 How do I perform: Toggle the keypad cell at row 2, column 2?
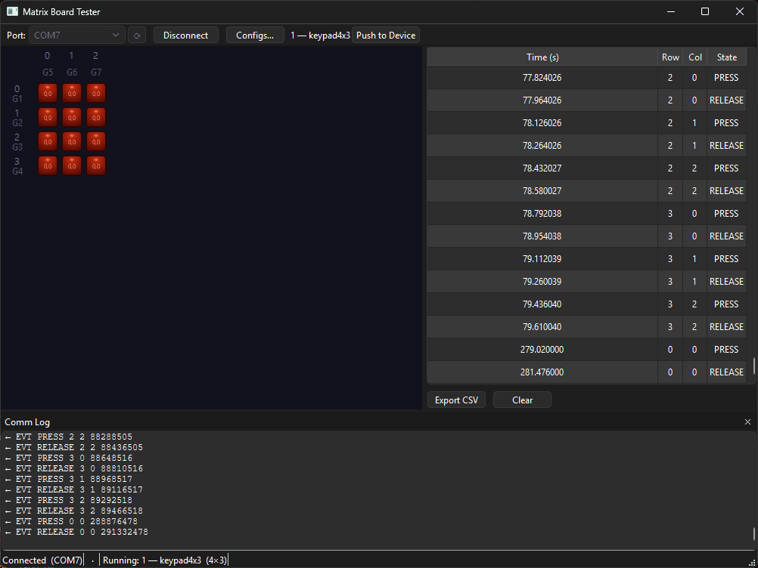96,141
